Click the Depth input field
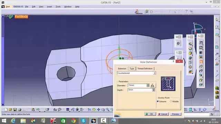 click(140, 90)
